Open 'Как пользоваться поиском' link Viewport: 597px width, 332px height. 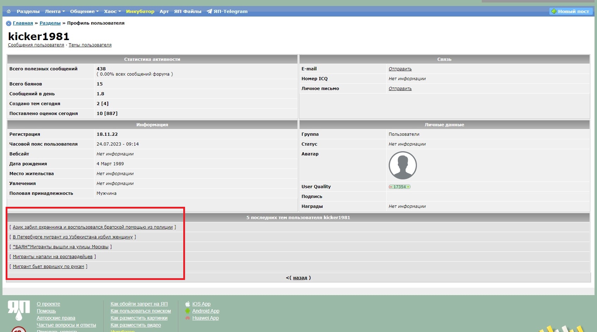(141, 311)
